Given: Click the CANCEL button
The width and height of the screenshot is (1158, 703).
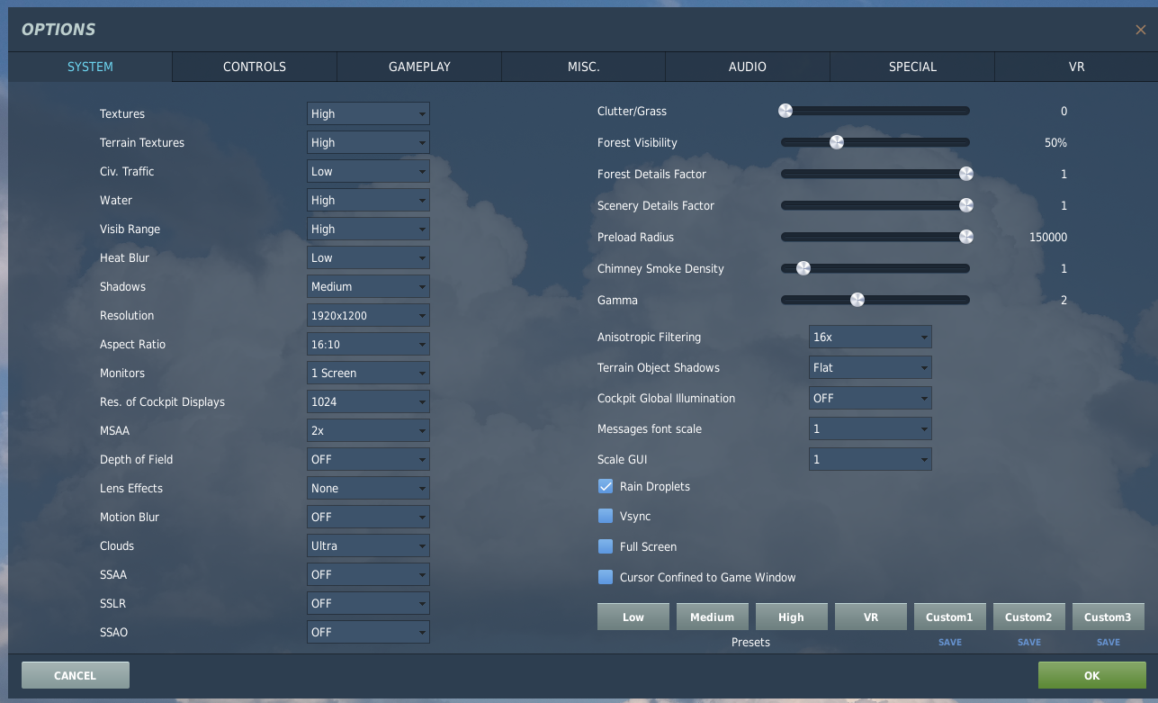Looking at the screenshot, I should click(x=76, y=675).
